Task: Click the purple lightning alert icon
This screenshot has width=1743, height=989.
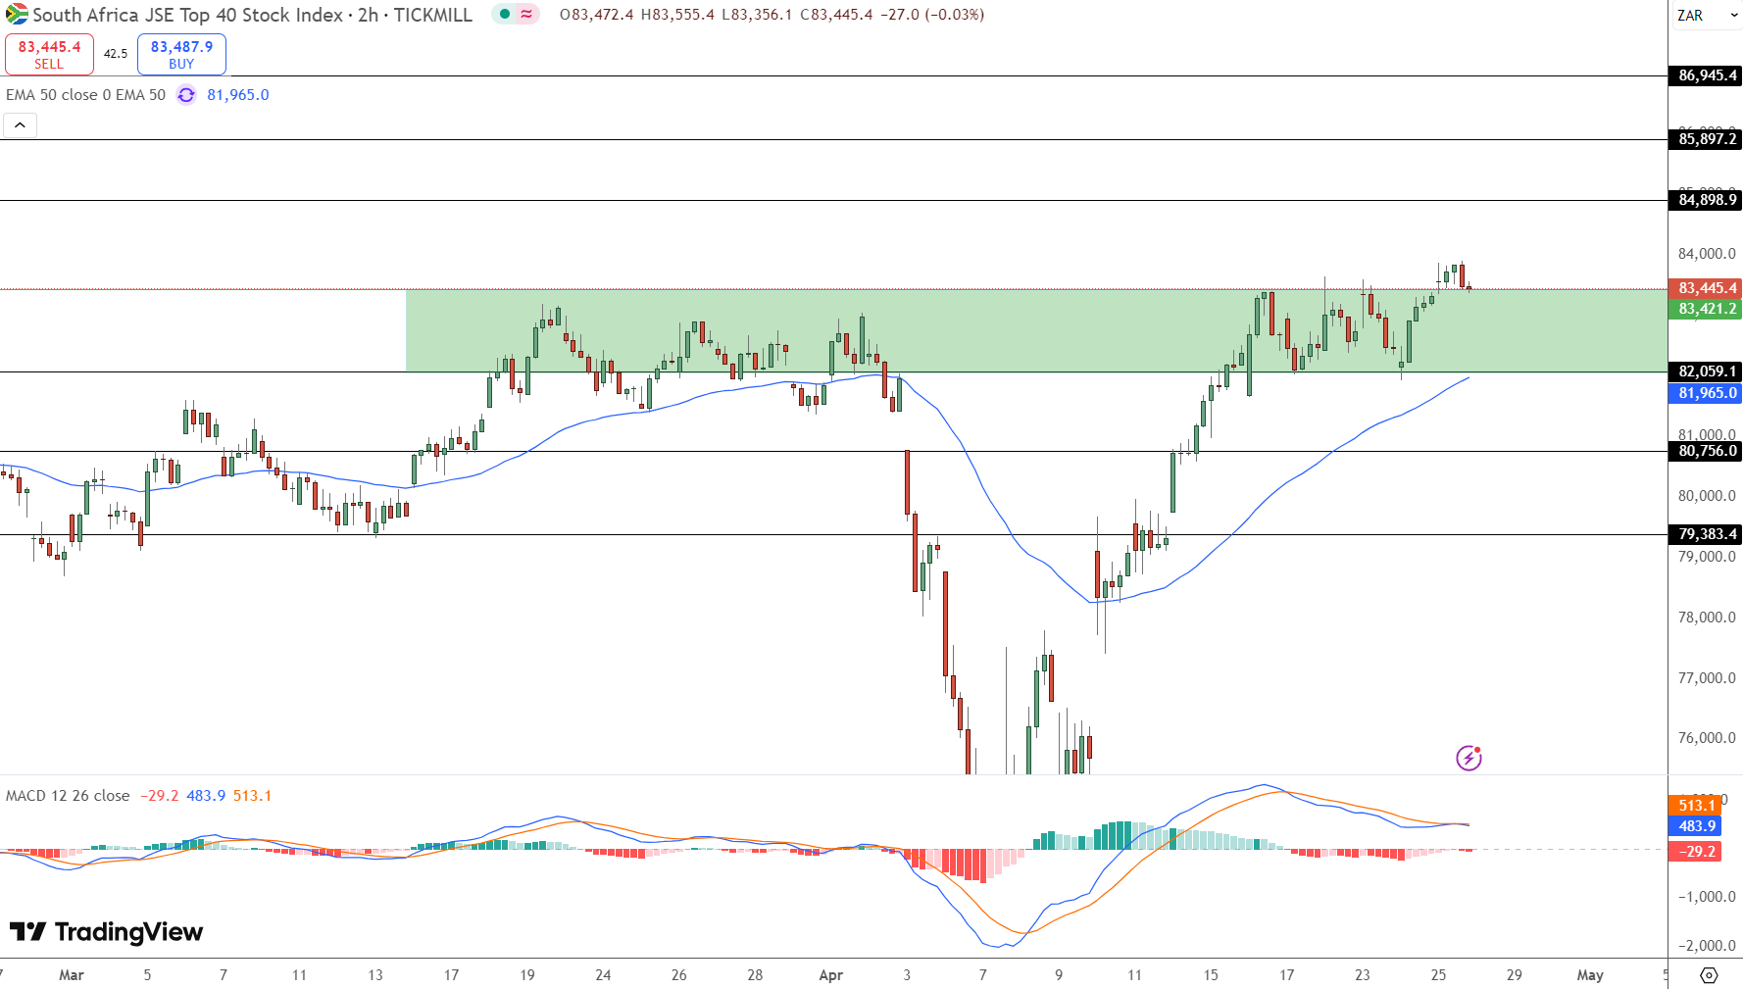Action: [1469, 758]
